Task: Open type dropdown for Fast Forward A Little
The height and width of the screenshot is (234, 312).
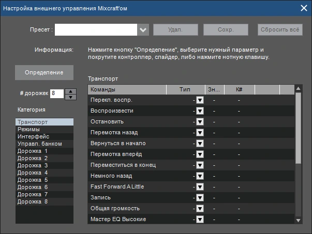Action: (200, 186)
